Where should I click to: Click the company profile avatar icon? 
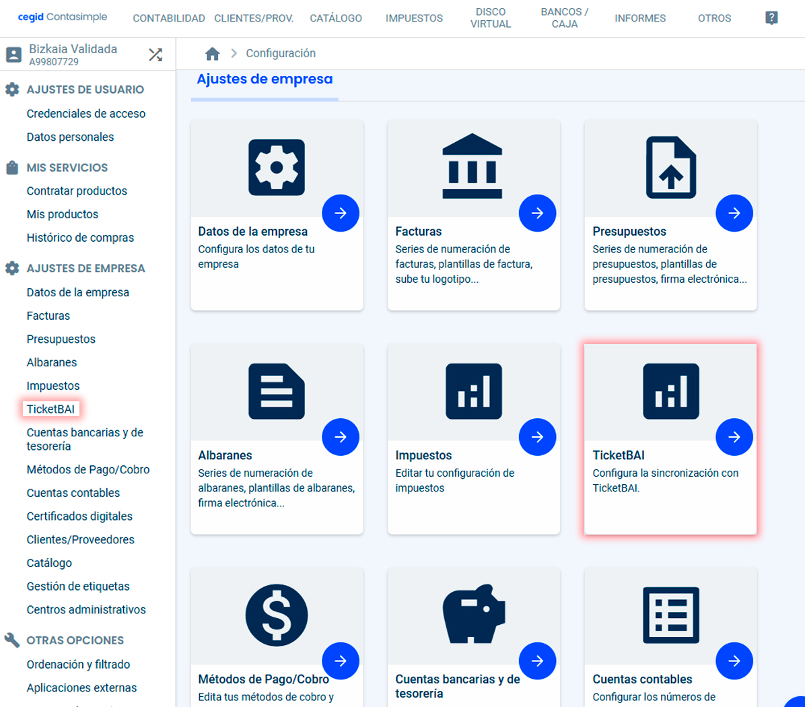pos(14,55)
